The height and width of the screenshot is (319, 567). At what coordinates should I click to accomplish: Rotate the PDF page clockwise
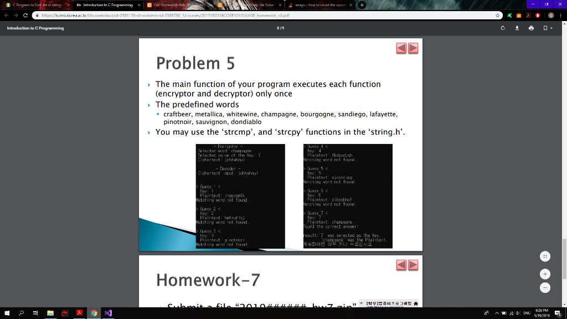[x=503, y=28]
